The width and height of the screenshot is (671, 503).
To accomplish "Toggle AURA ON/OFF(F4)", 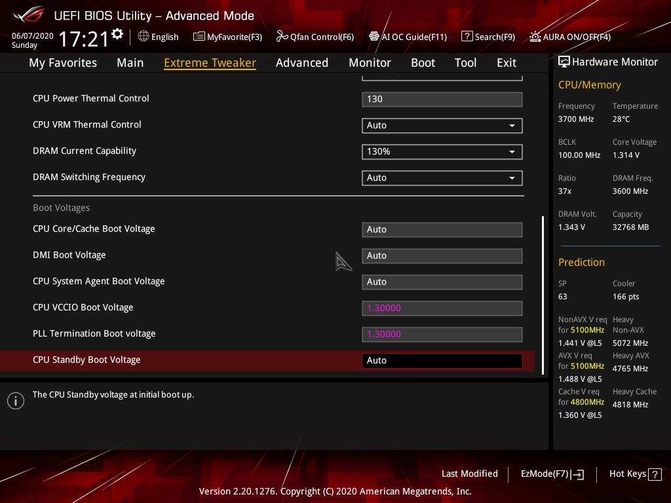I will [570, 37].
